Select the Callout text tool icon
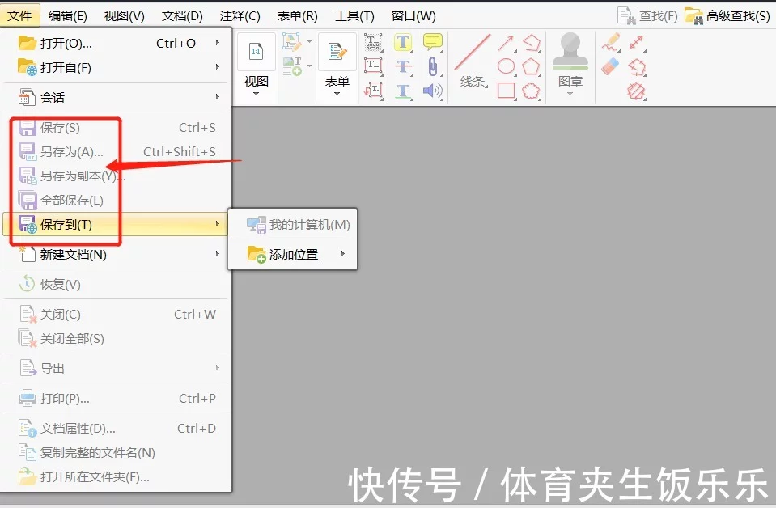The width and height of the screenshot is (776, 508). click(373, 91)
